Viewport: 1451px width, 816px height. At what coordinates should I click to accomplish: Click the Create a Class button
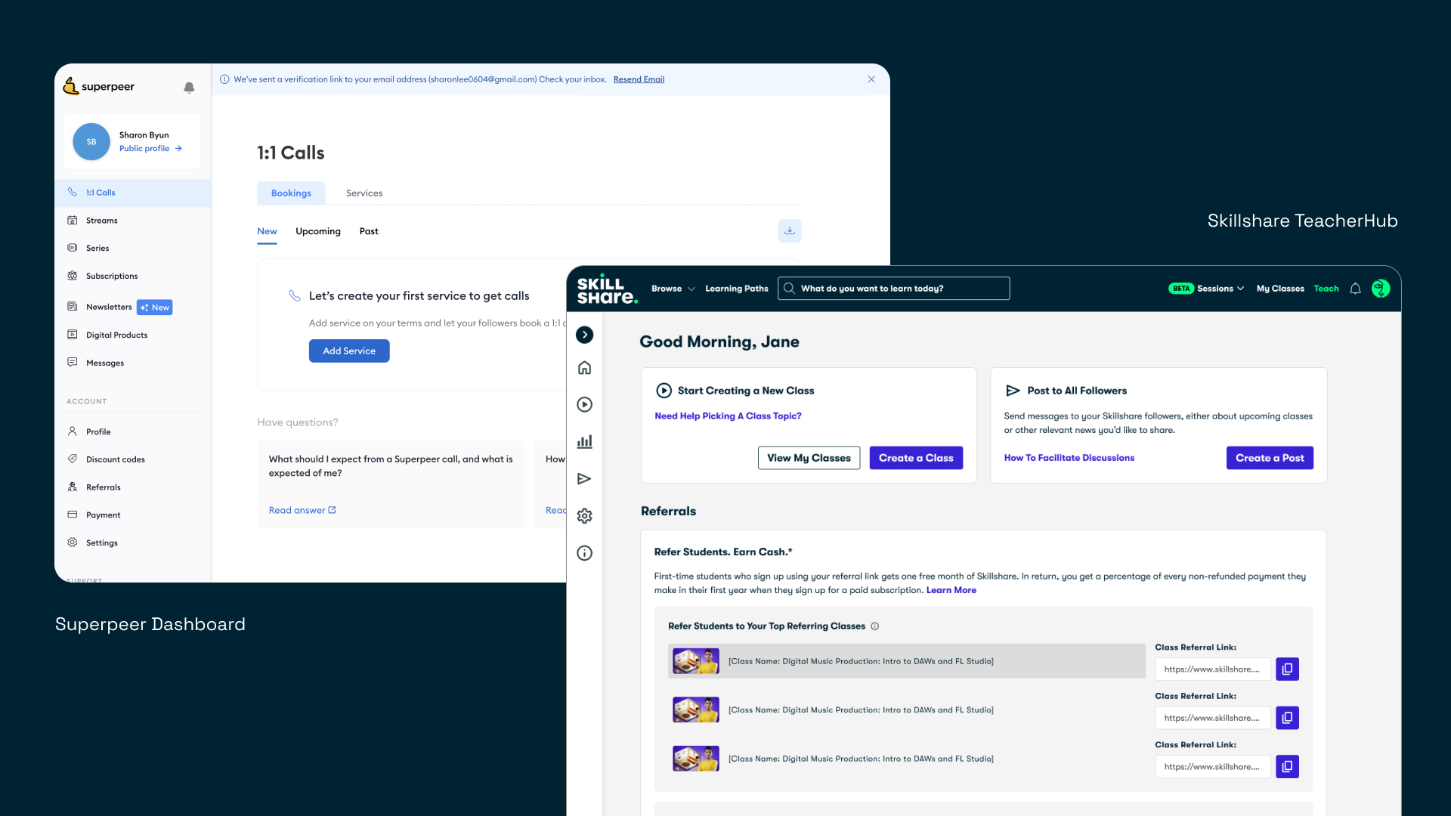tap(916, 458)
